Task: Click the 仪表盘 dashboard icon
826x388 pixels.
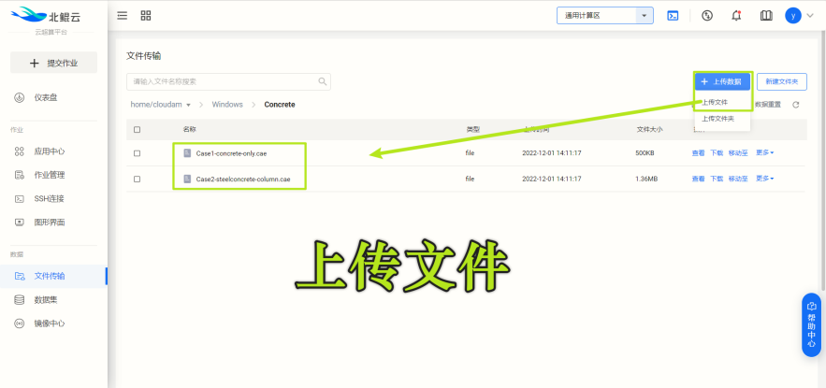Action: (x=20, y=97)
